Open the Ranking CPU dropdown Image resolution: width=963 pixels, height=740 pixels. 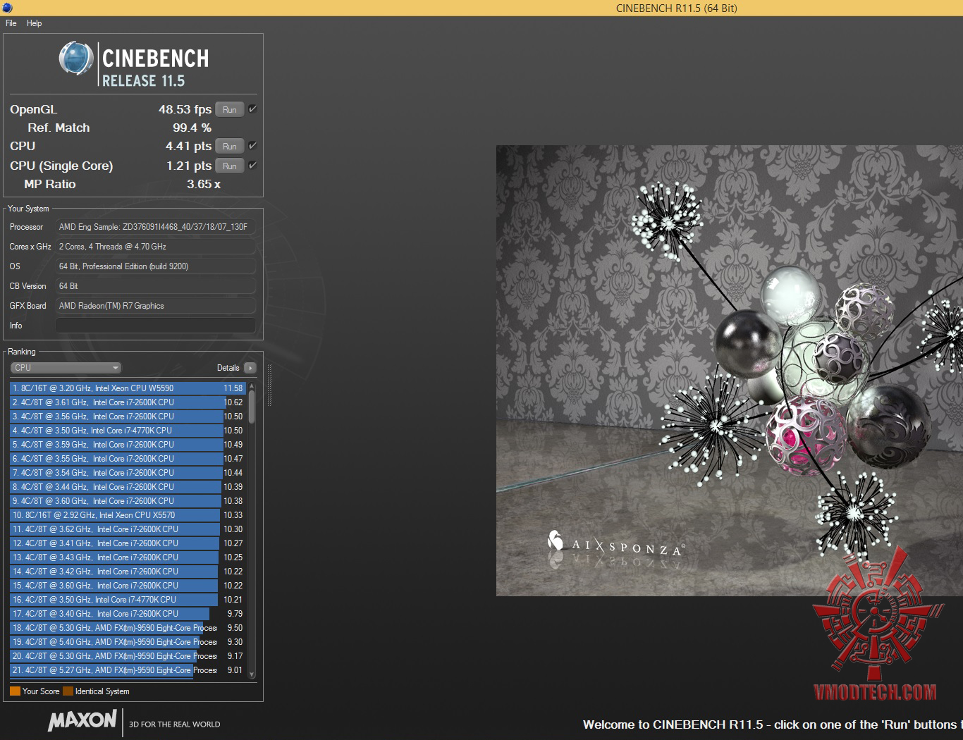pyautogui.click(x=66, y=368)
